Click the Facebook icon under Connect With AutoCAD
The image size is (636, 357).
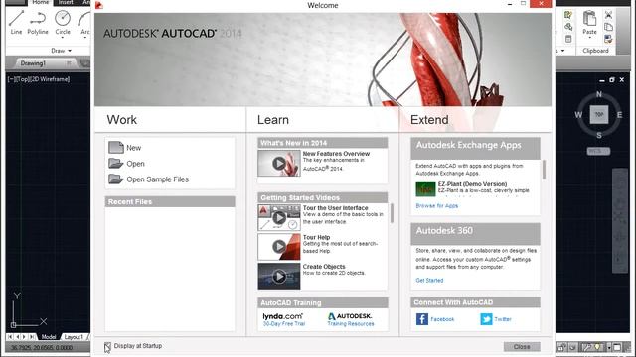(422, 319)
